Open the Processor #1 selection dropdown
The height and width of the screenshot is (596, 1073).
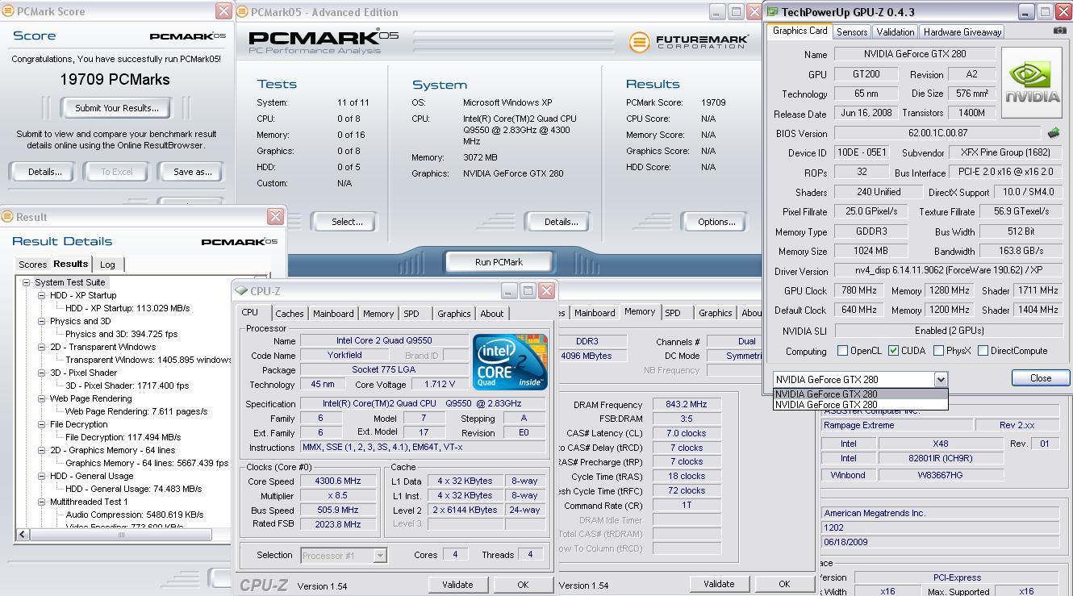coord(379,556)
